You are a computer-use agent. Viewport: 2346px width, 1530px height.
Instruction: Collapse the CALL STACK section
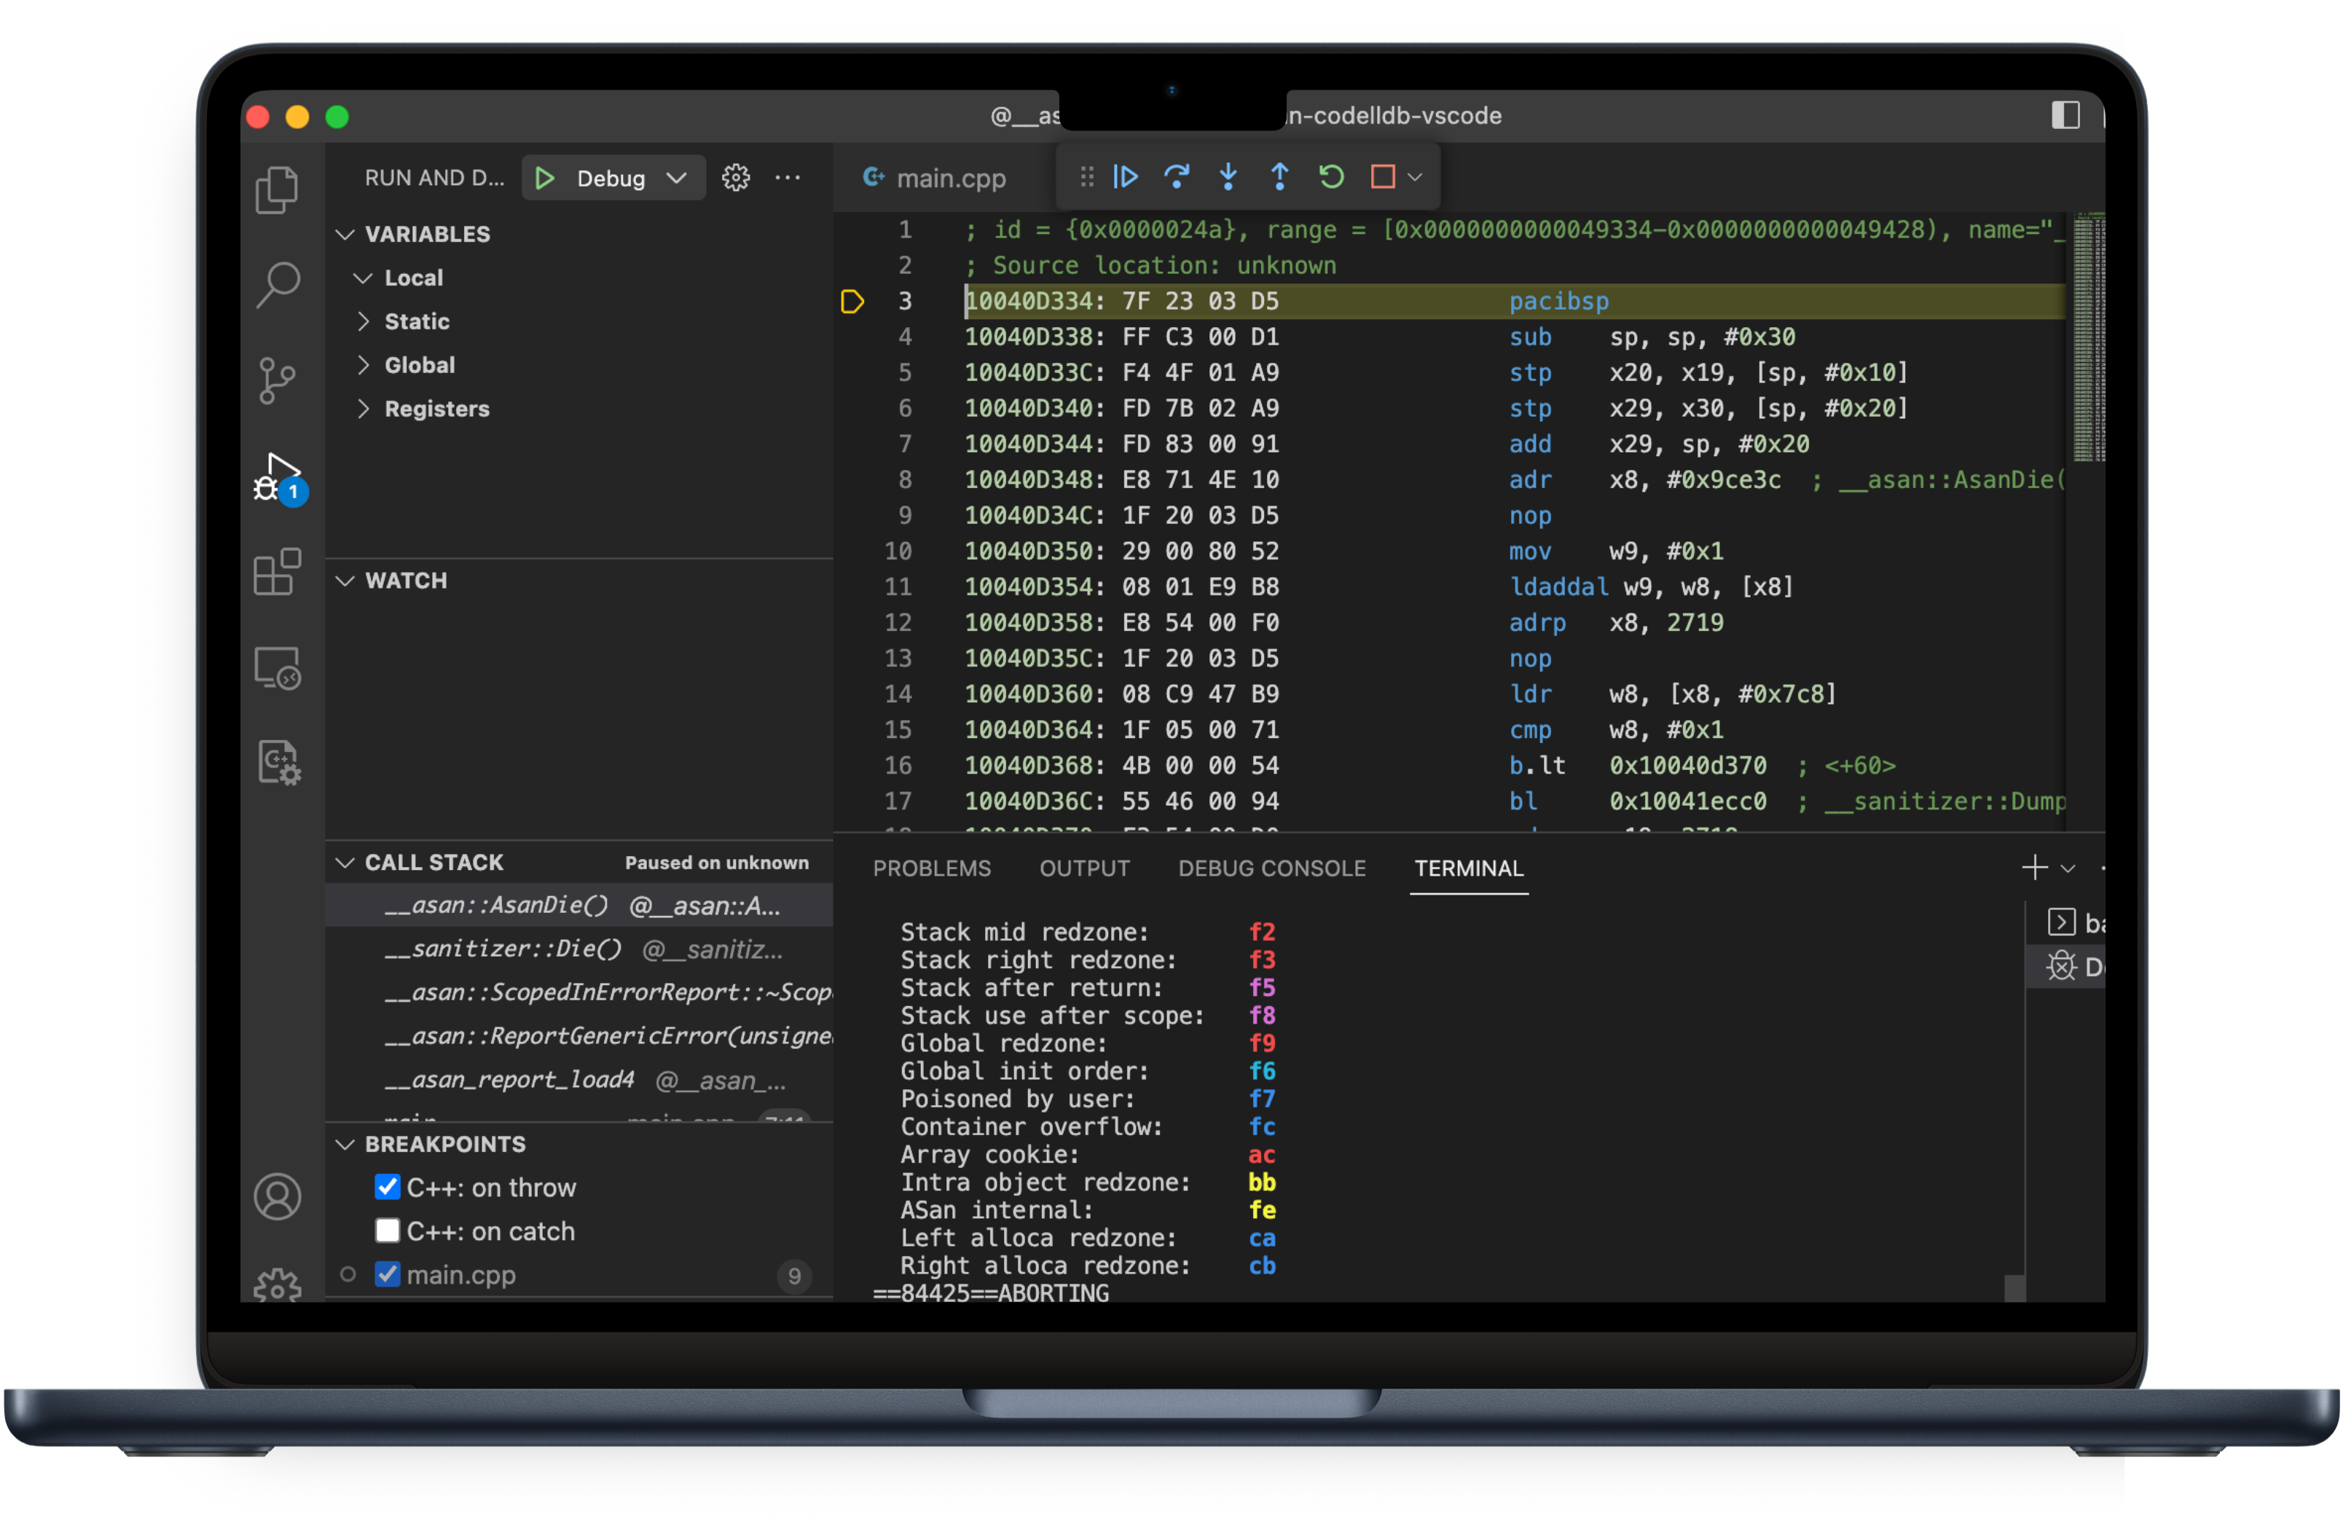[344, 863]
